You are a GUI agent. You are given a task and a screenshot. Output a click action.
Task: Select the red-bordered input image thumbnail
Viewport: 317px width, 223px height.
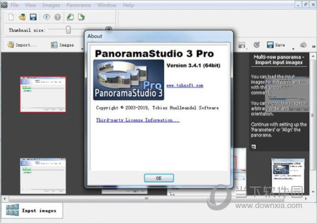[x=43, y=94]
